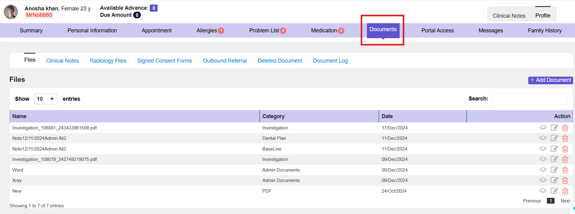View the Investigation_108881 PDF with eye icon

tap(543, 128)
